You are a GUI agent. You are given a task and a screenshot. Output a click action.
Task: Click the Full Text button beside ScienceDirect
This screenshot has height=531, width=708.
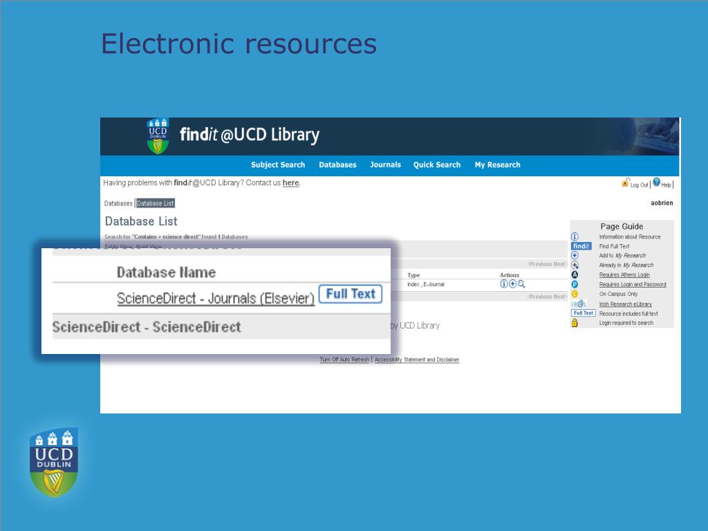[x=351, y=294]
